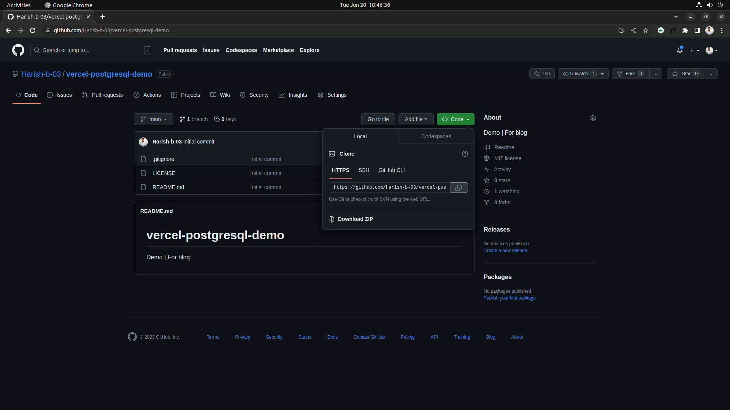Open the LICENSE file
The width and height of the screenshot is (730, 410).
pyautogui.click(x=164, y=173)
